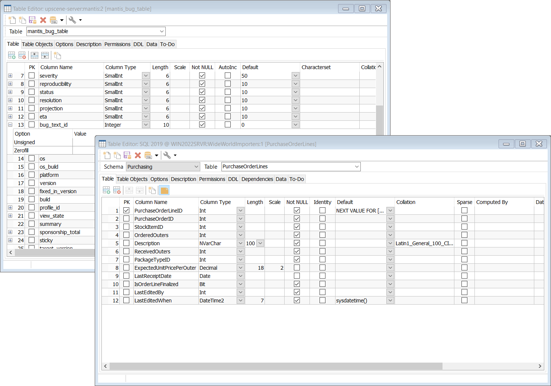Click the SQL database icon in mantis toolbar

coord(54,20)
